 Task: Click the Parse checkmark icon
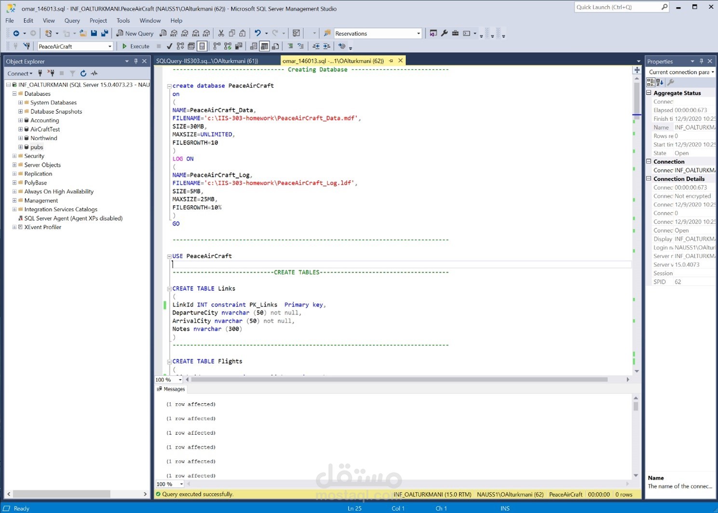click(x=169, y=46)
